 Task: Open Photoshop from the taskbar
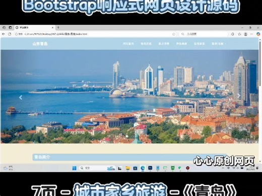tap(150, 168)
